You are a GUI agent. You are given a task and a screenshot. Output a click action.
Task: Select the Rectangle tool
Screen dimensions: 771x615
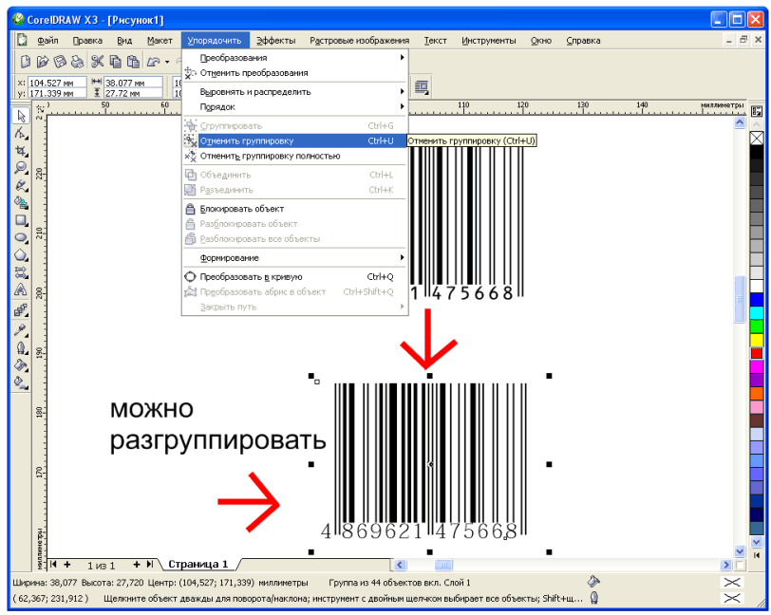21,220
